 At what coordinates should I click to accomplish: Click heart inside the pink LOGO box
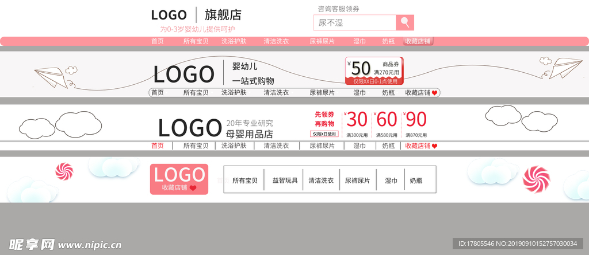193,189
